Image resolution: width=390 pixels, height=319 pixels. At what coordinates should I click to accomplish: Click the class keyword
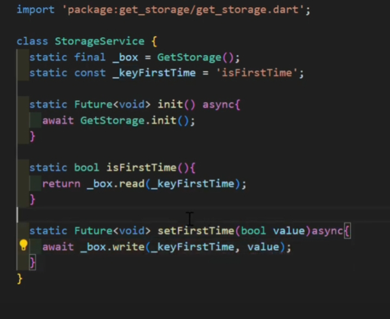(x=32, y=42)
